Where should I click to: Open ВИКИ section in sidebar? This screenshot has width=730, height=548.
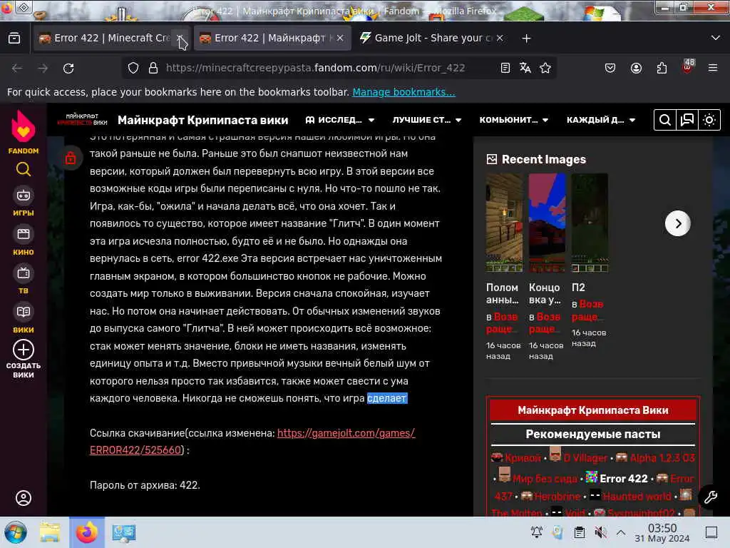point(24,319)
